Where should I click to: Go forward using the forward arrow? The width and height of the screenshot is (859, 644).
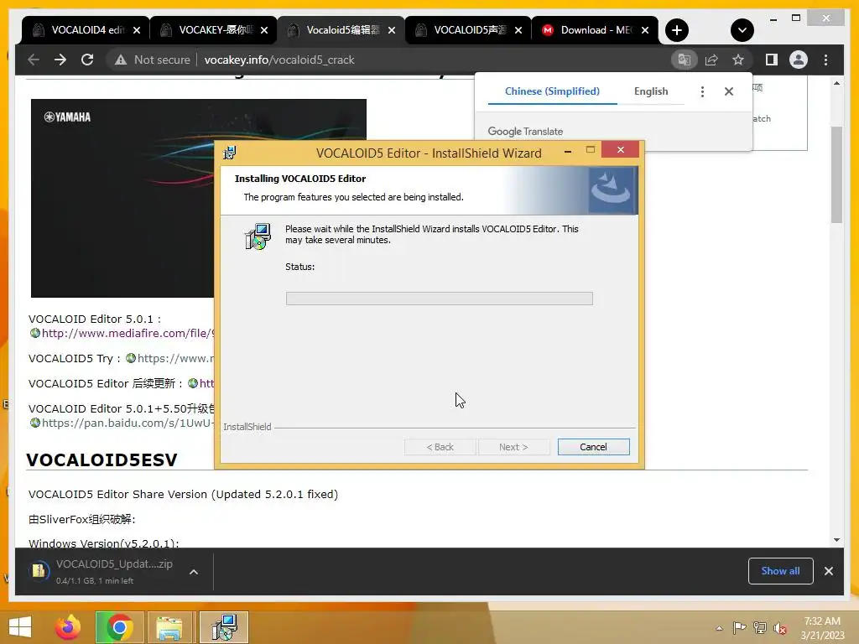(x=60, y=60)
